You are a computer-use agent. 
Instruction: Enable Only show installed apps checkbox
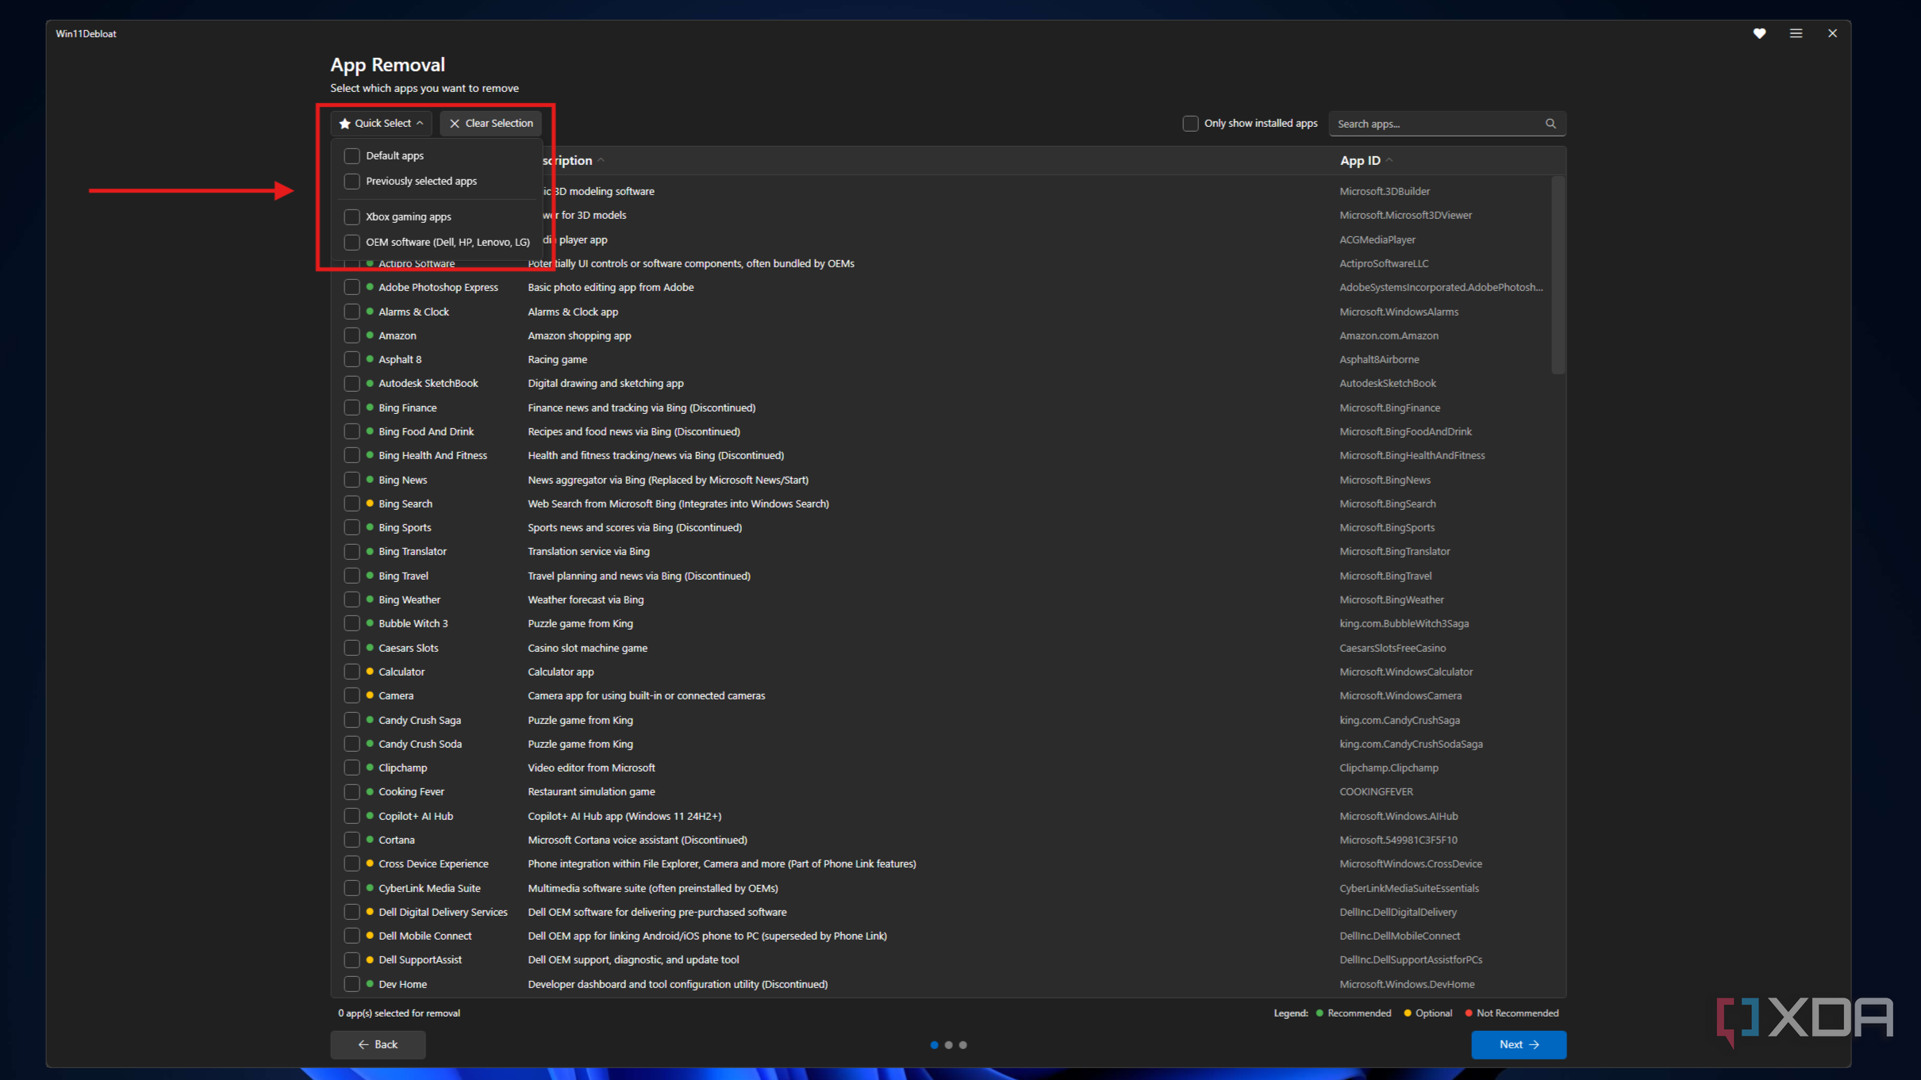[x=1190, y=123]
